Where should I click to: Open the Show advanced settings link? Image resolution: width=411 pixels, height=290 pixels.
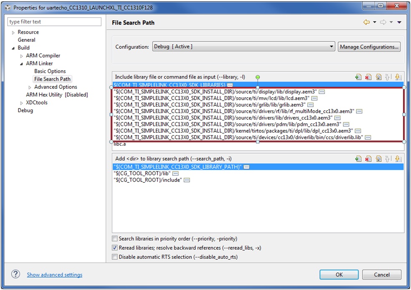pyautogui.click(x=54, y=275)
